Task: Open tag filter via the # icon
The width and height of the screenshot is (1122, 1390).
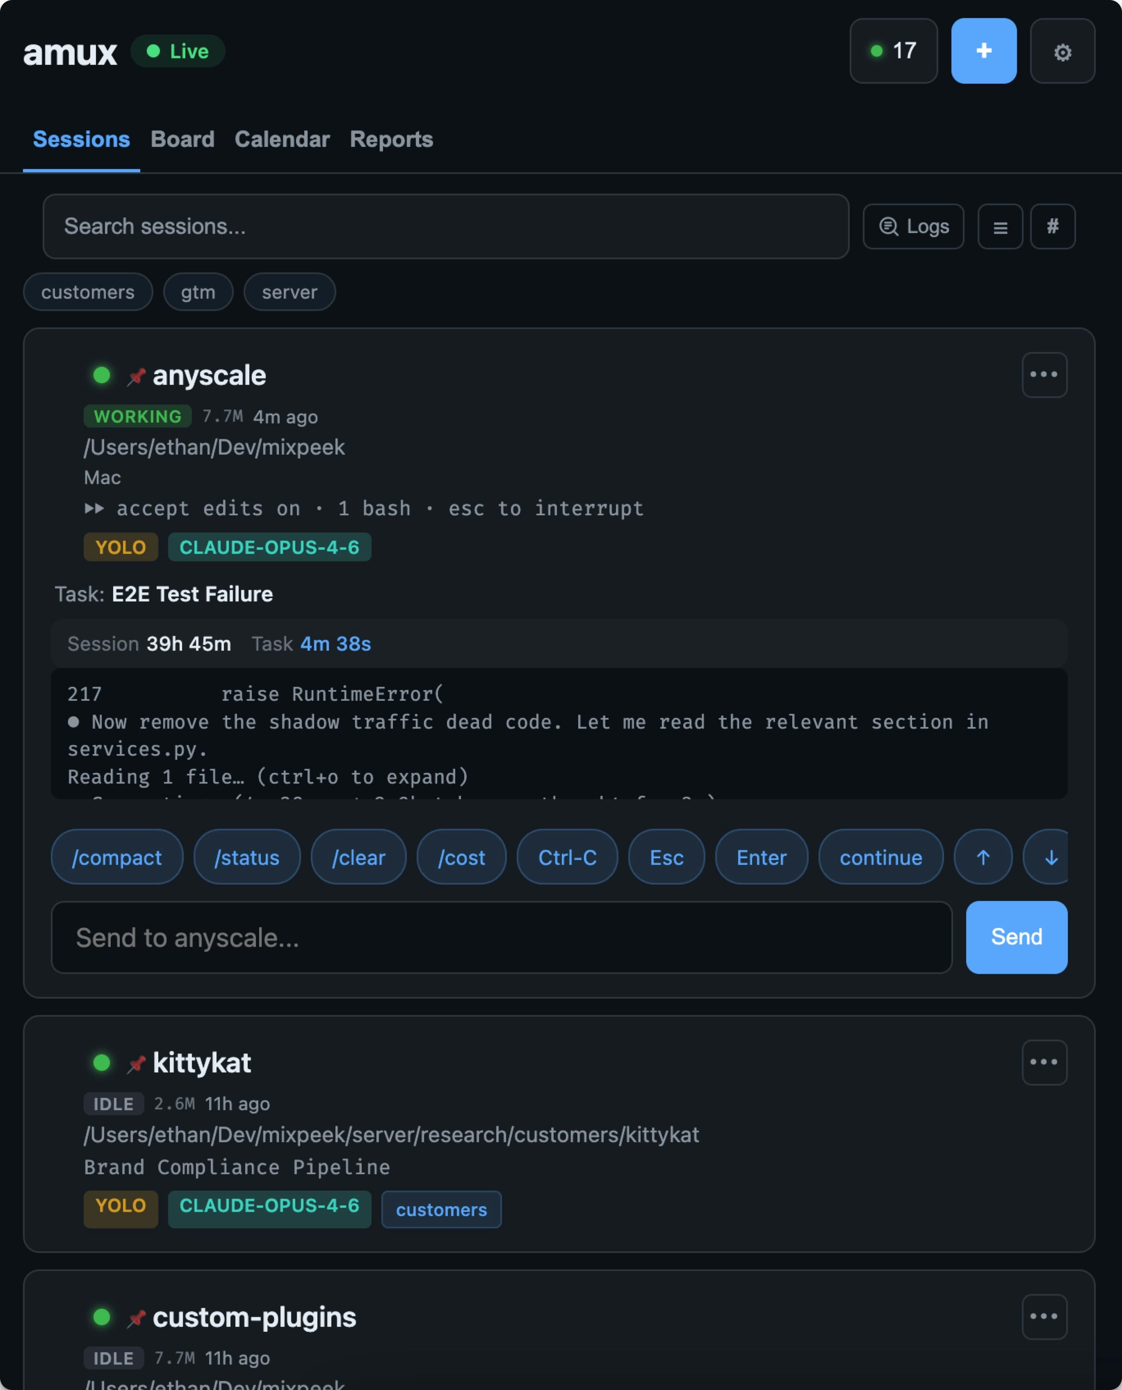Action: click(x=1052, y=226)
